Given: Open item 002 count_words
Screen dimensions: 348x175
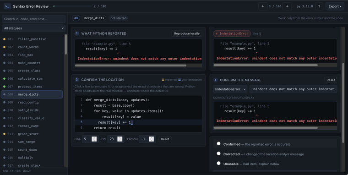Looking at the screenshot, I should coord(32,47).
